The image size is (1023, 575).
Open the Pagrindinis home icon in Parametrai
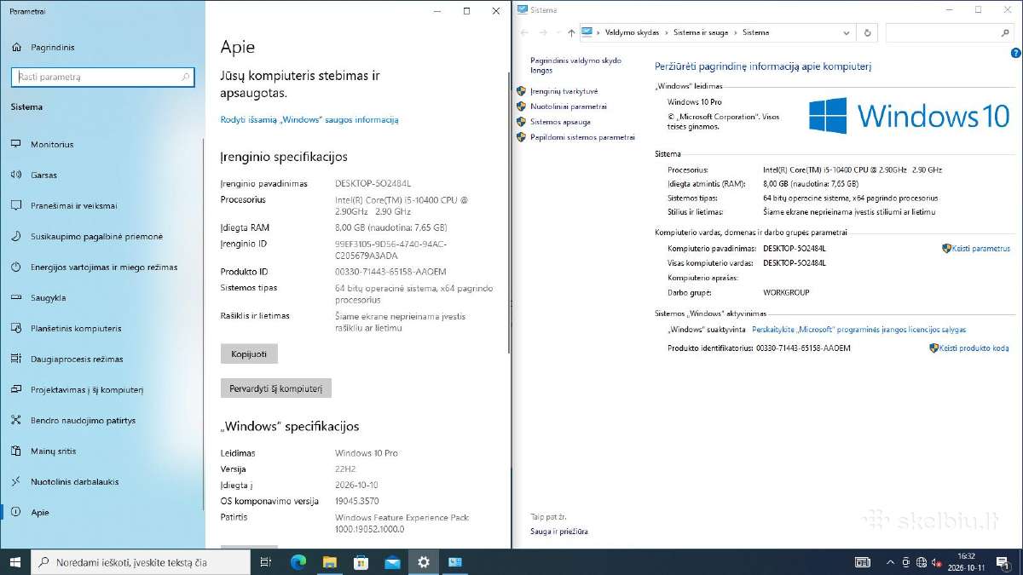[x=16, y=48]
